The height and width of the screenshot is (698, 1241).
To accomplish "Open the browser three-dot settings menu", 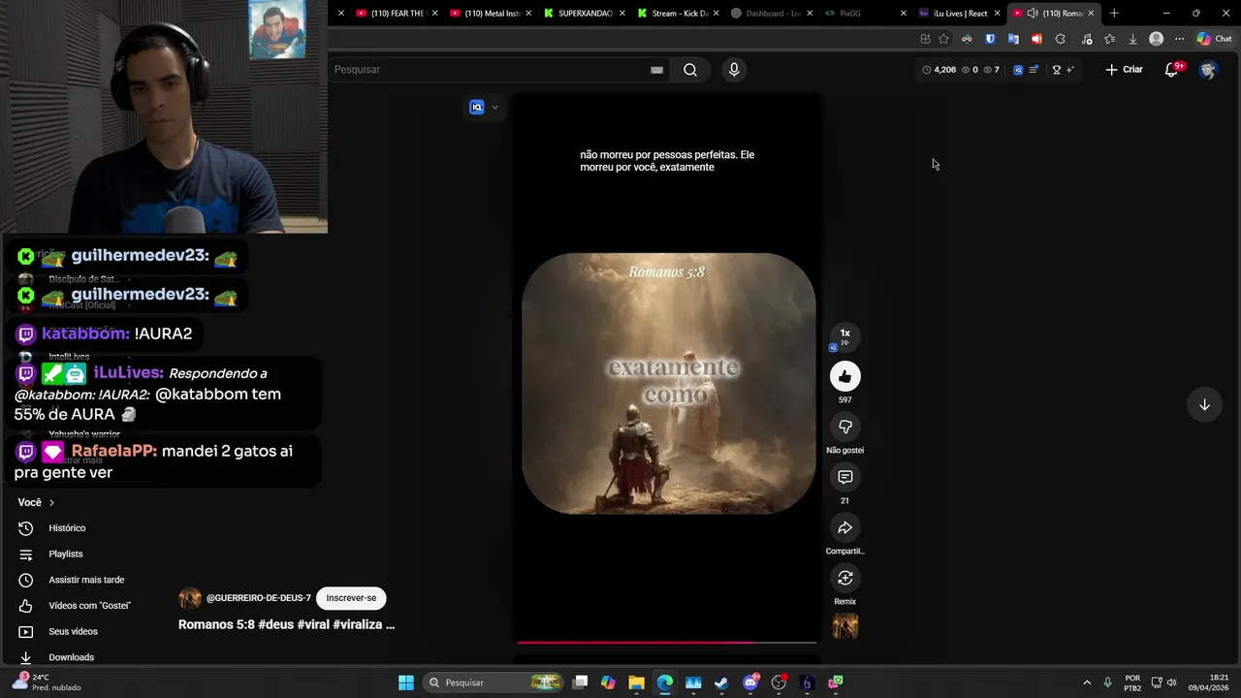I will pos(1179,39).
